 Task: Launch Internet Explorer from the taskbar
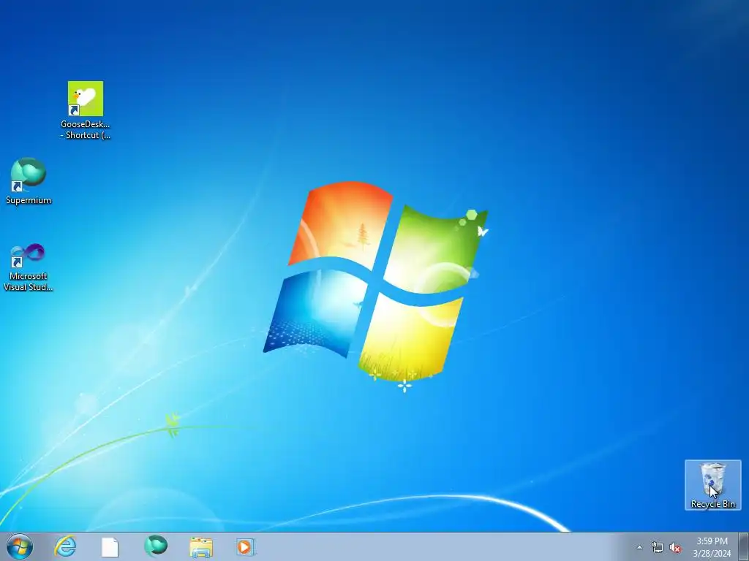tap(65, 546)
